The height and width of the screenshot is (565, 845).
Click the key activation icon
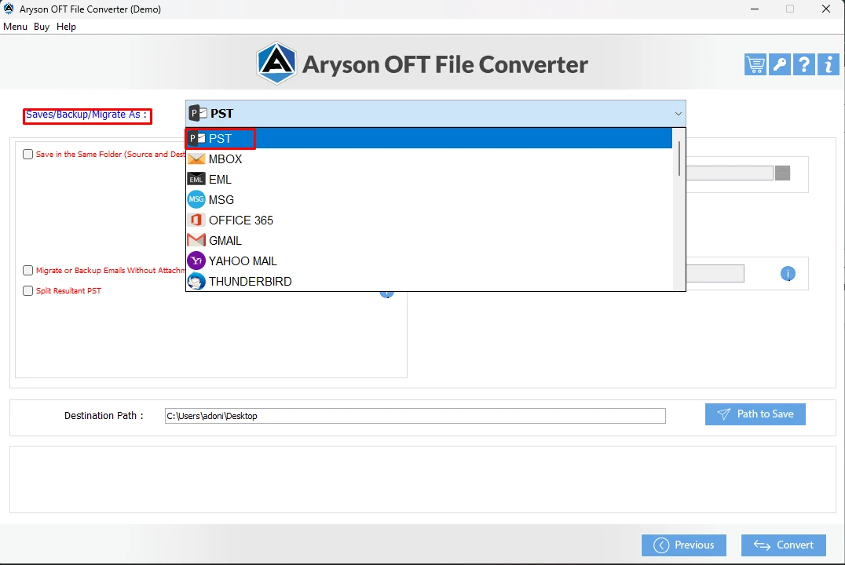coord(779,64)
